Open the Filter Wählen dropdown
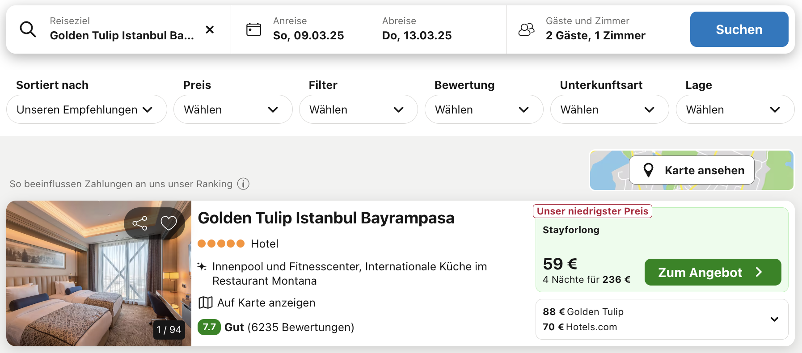Viewport: 802px width, 353px height. (x=358, y=109)
